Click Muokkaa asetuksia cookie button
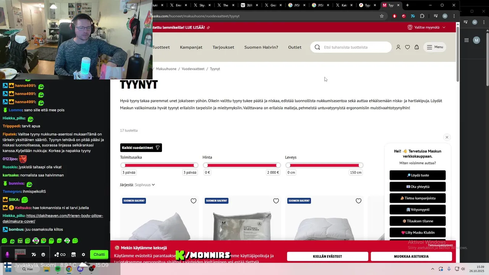Image resolution: width=489 pixels, height=275 pixels. [411, 256]
